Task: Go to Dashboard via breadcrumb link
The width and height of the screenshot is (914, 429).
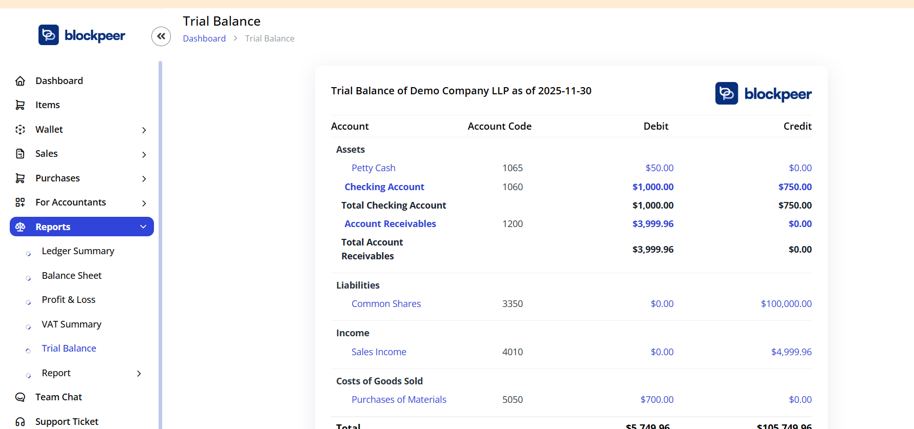Action: point(204,38)
